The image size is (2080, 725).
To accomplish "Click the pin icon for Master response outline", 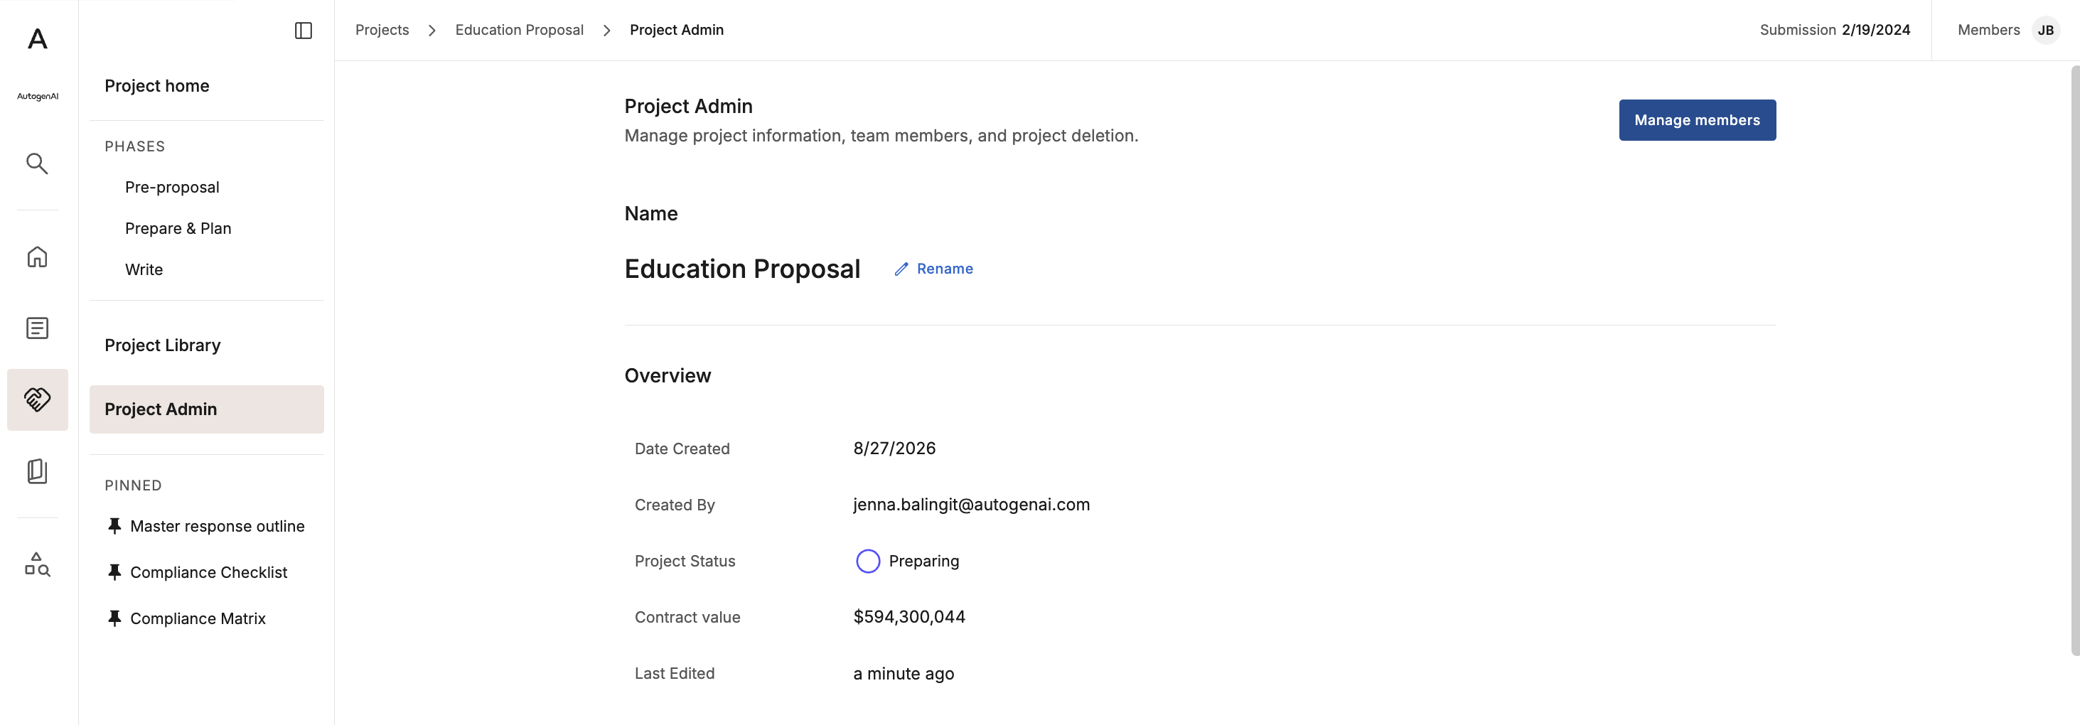I will [x=114, y=527].
